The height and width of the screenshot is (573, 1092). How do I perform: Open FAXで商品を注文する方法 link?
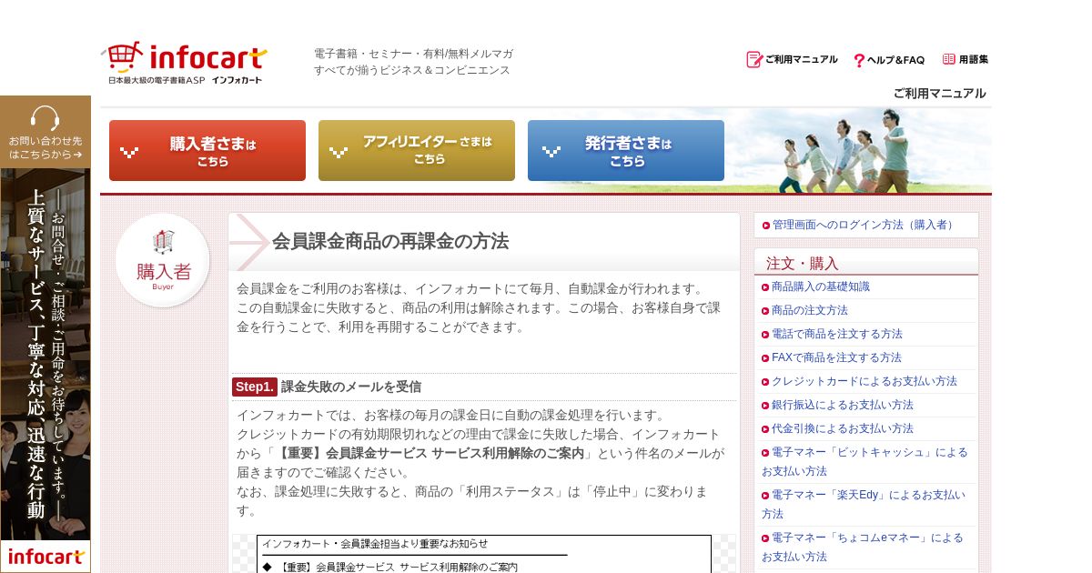click(x=836, y=357)
